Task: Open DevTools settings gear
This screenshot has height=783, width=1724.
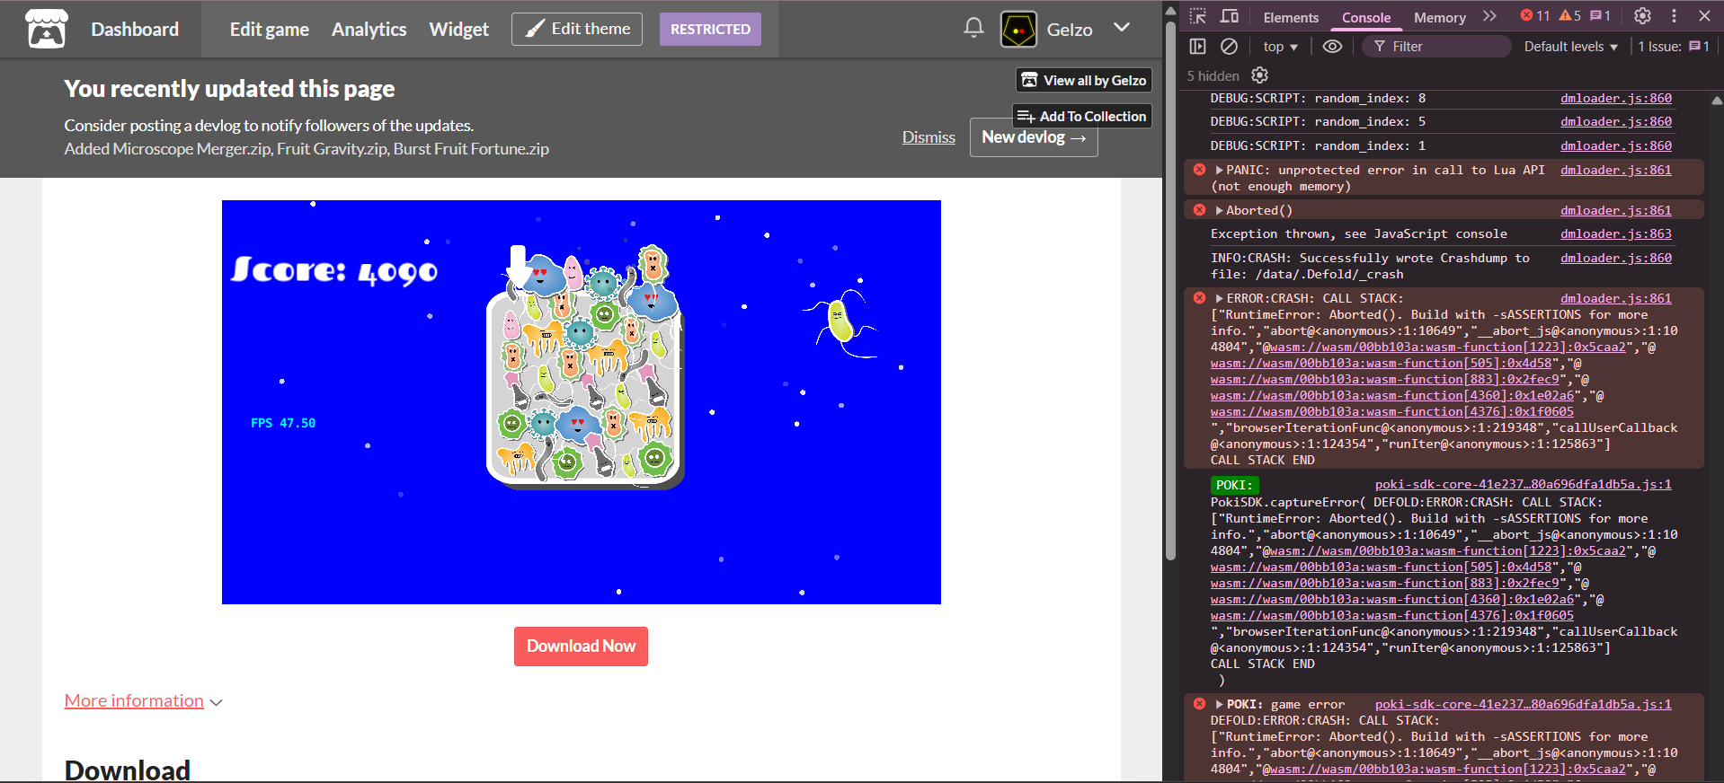Action: (x=1642, y=16)
